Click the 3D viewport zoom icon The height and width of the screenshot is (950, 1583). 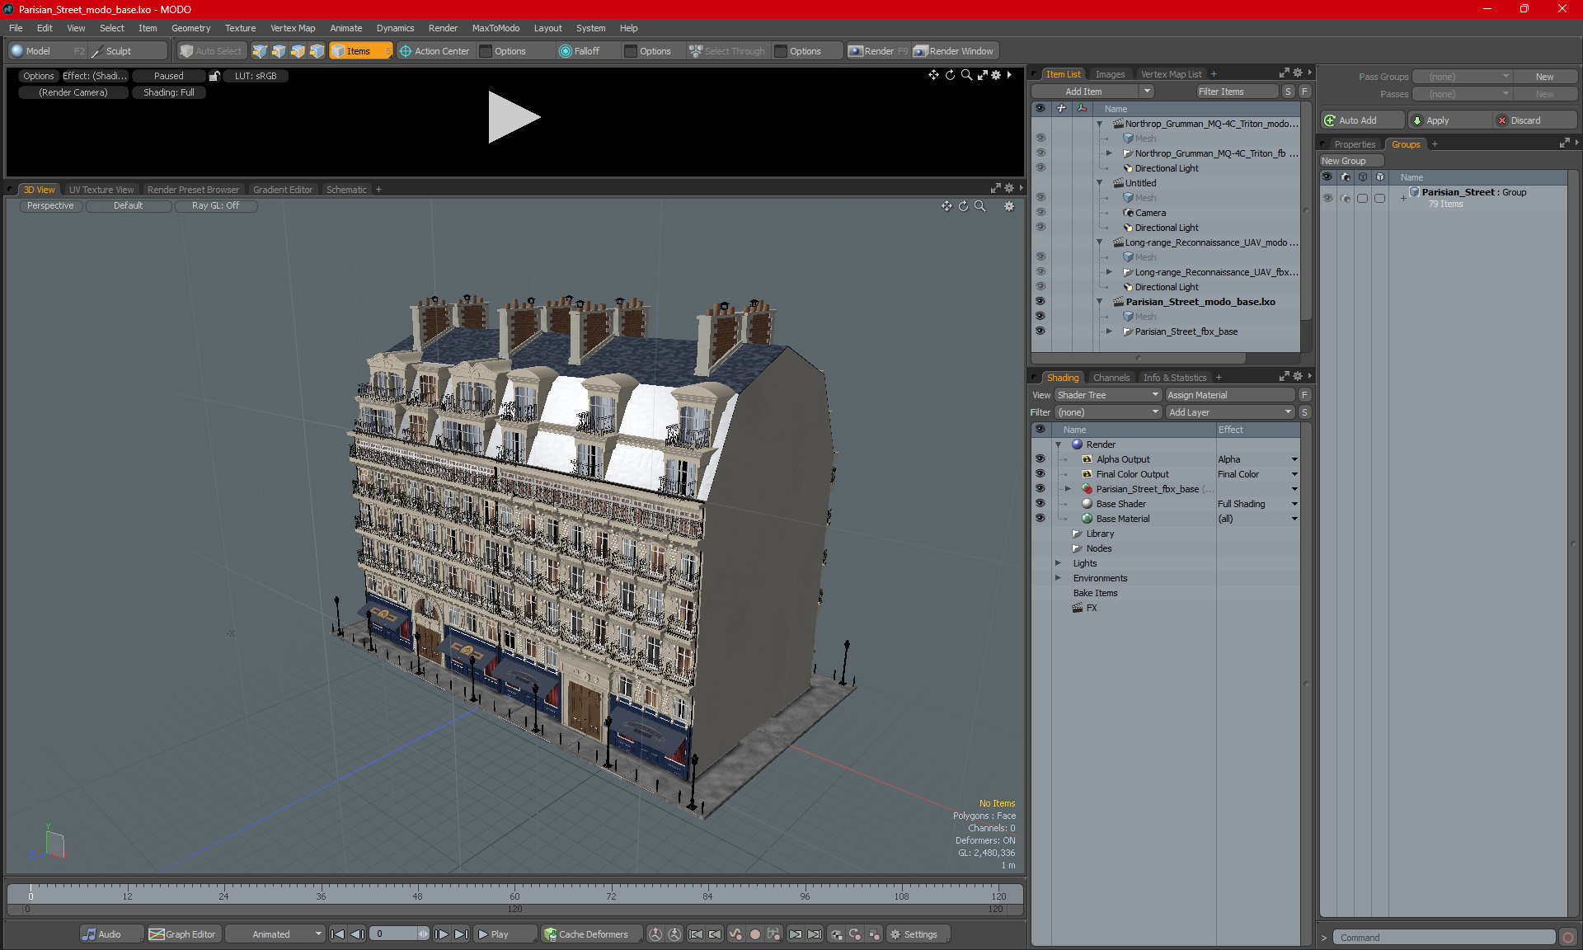click(979, 206)
